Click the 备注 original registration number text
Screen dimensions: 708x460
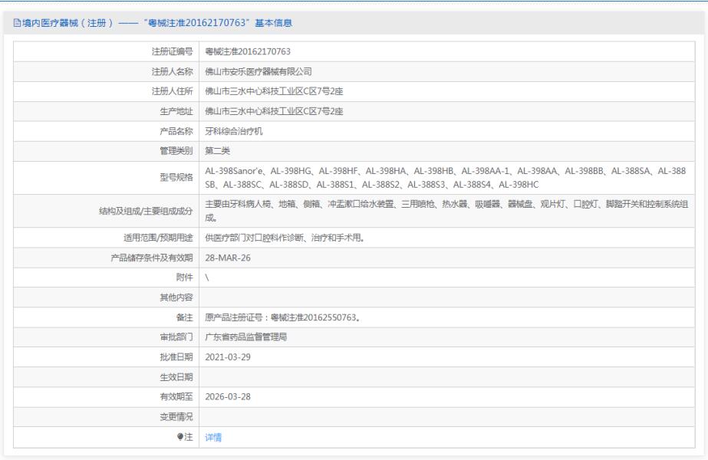click(283, 317)
